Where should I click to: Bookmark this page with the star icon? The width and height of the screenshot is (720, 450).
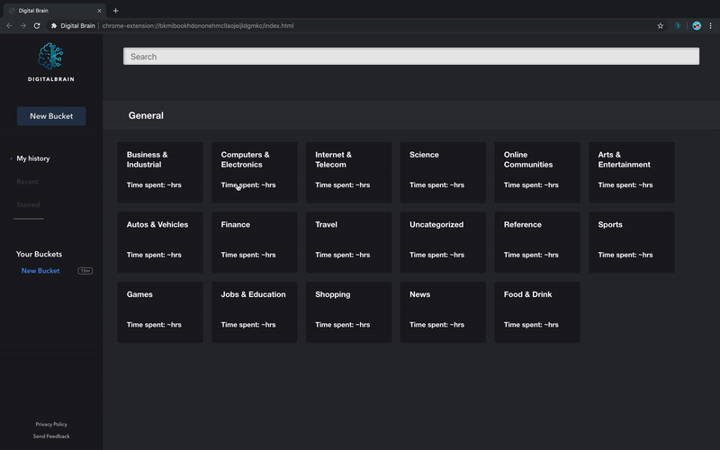click(661, 26)
